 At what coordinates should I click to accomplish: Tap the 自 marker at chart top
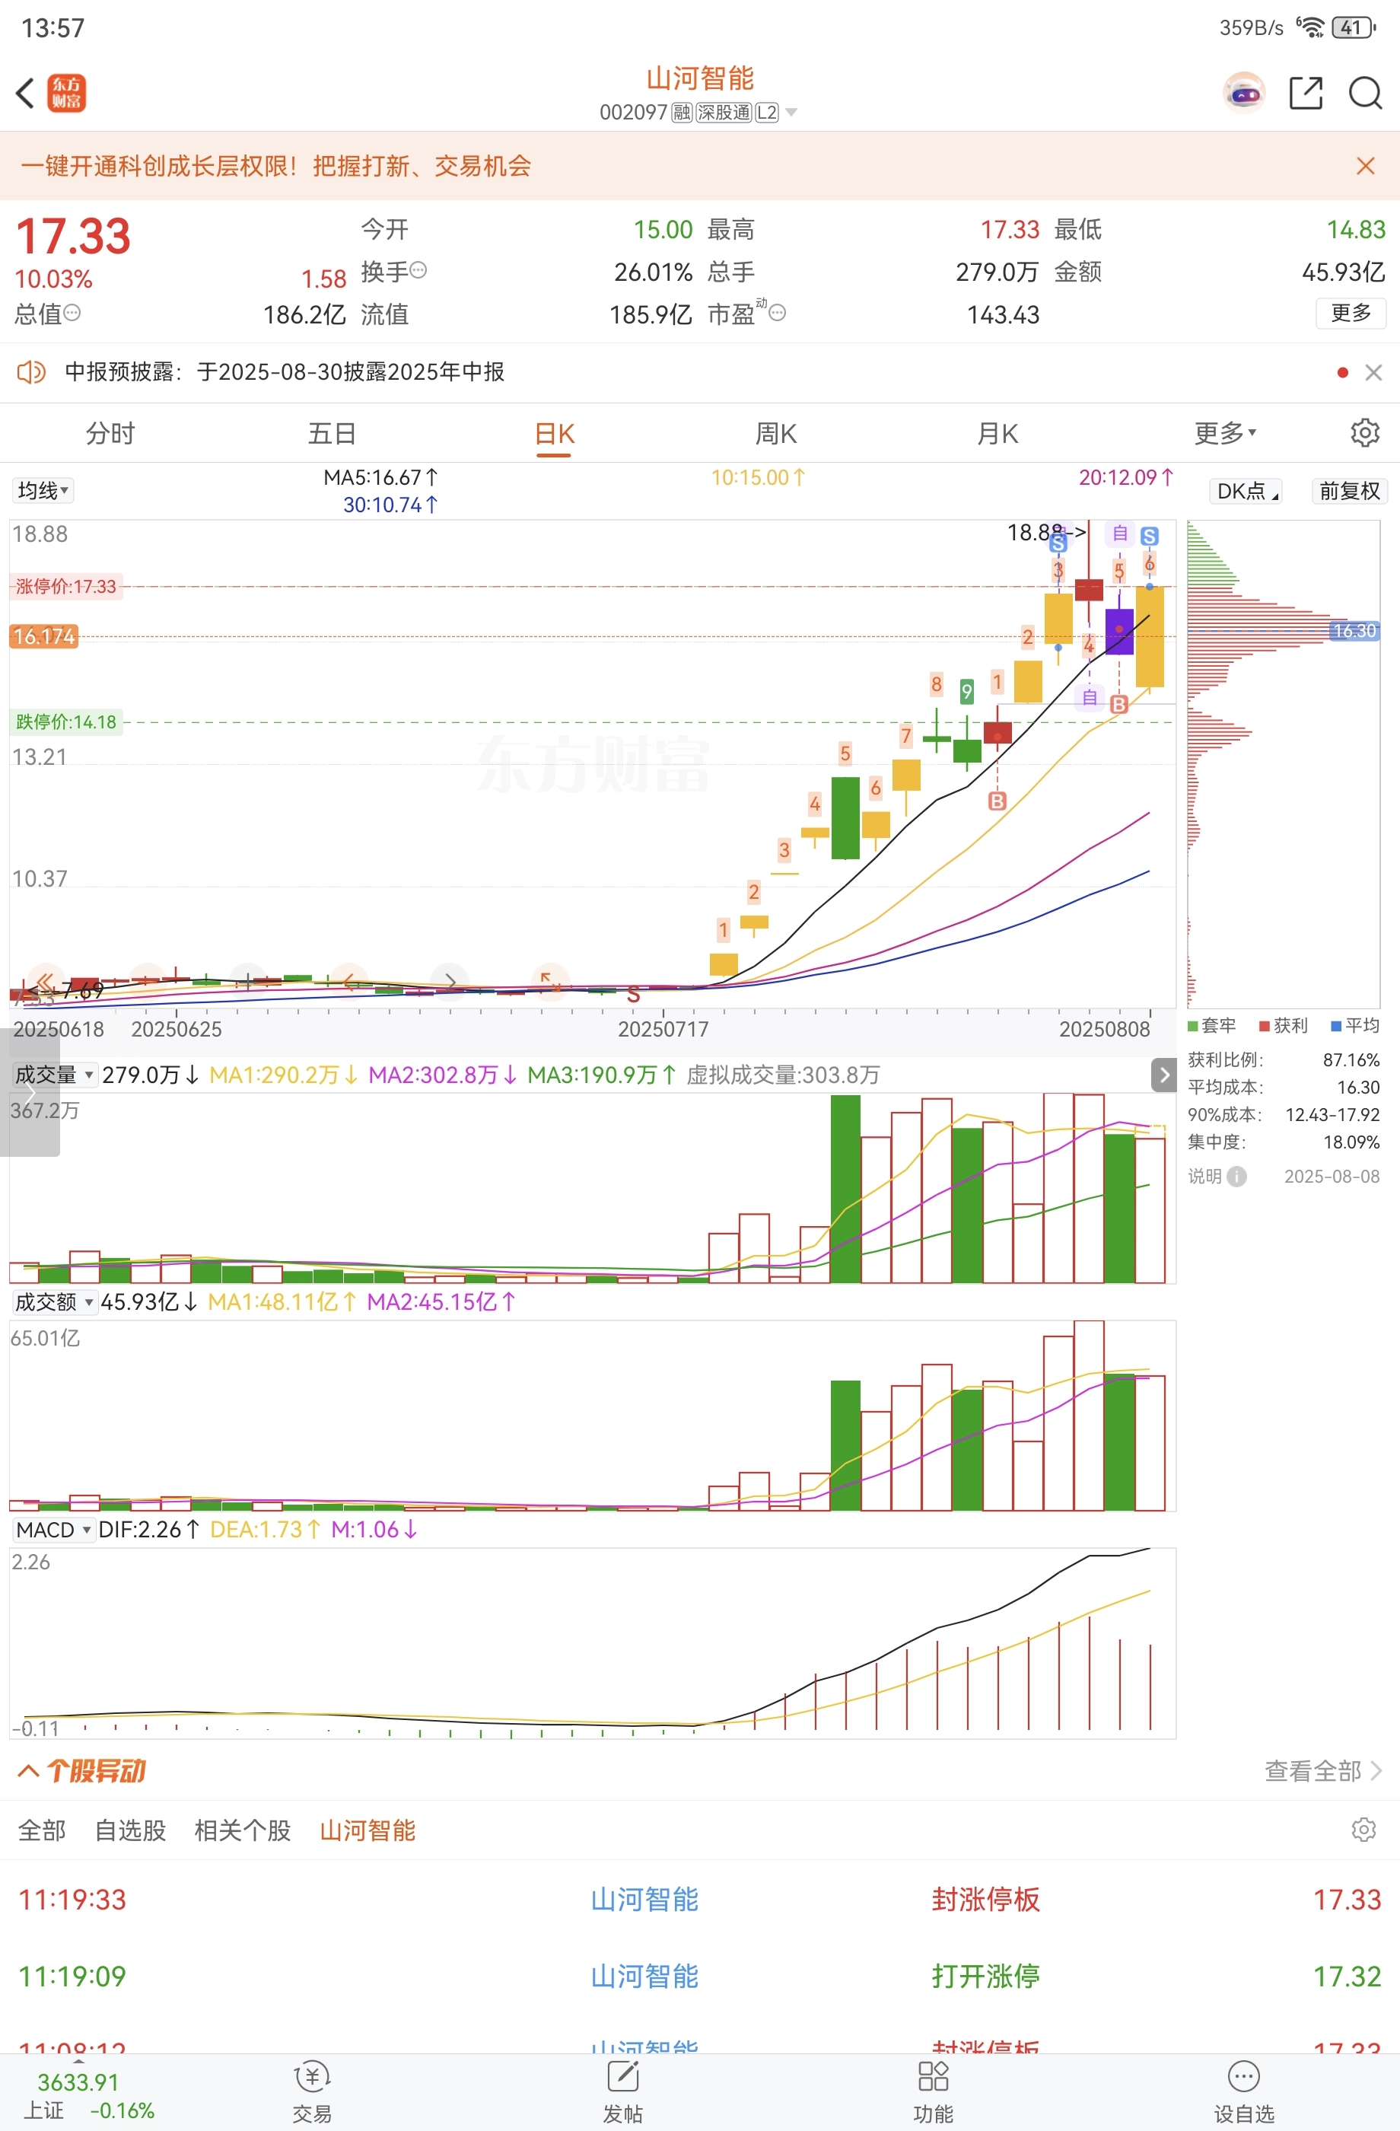click(1119, 534)
